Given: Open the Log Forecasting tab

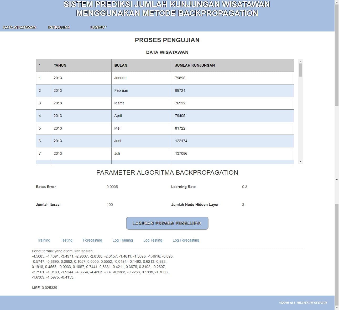Looking at the screenshot, I should tap(186, 240).
